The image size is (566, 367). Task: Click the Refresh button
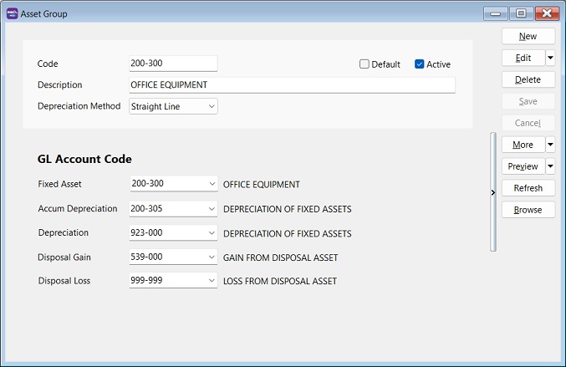point(528,188)
